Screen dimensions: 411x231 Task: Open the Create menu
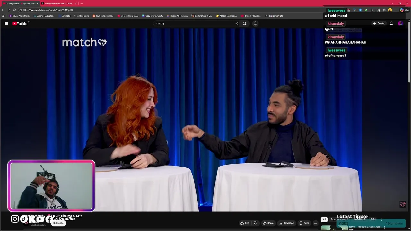pyautogui.click(x=379, y=23)
